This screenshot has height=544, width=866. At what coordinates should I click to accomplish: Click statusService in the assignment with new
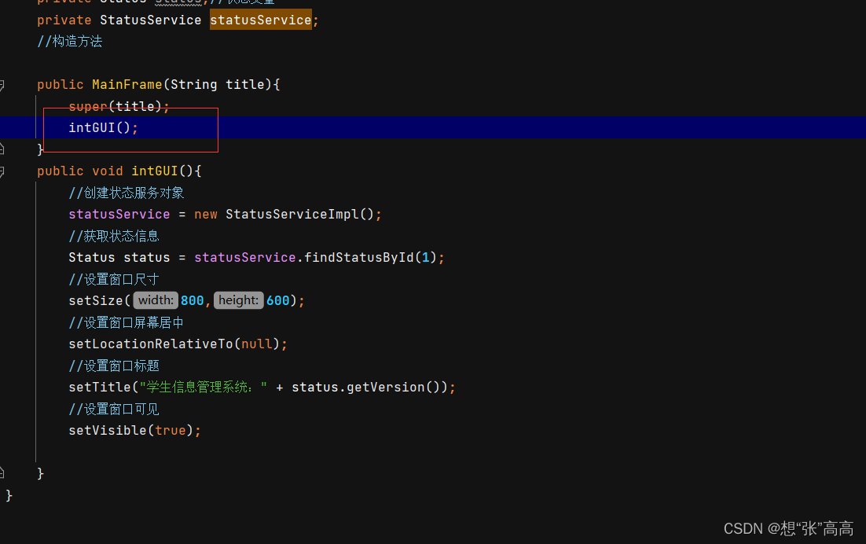click(119, 215)
